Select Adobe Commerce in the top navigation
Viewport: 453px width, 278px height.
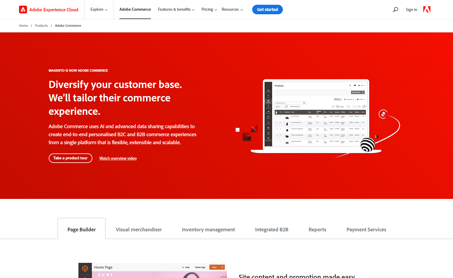(x=135, y=10)
